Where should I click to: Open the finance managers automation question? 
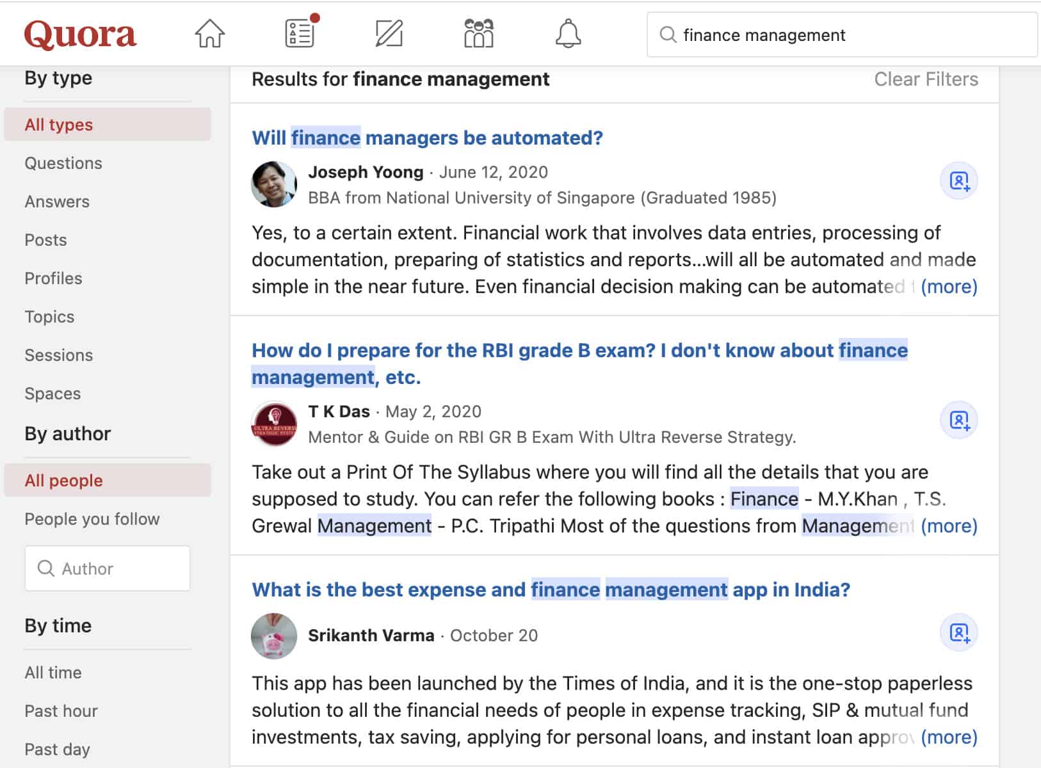click(427, 137)
